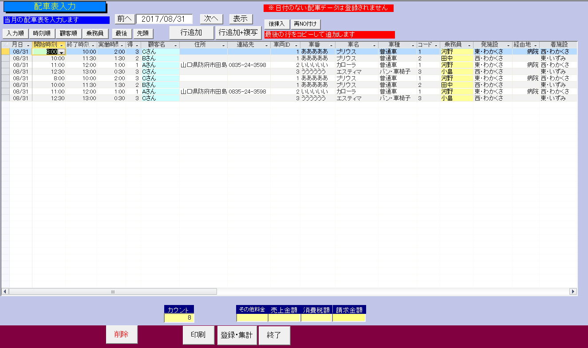Click the date field showing 2017/08/31

click(x=164, y=19)
